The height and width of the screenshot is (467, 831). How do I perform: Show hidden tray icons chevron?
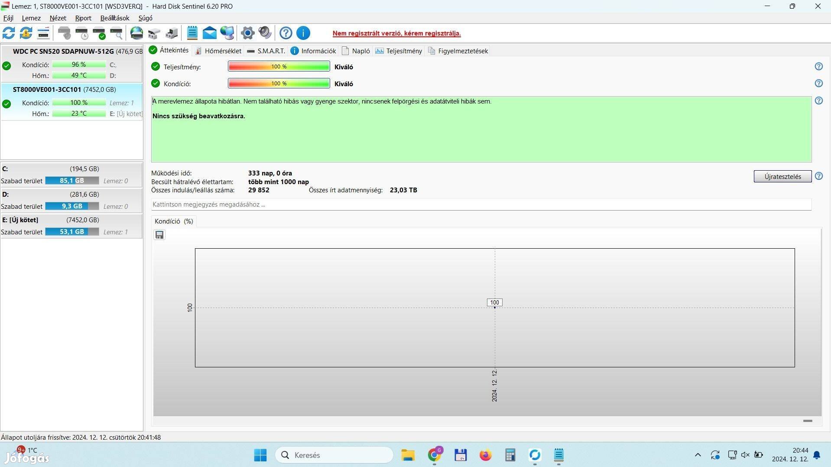[x=698, y=455]
